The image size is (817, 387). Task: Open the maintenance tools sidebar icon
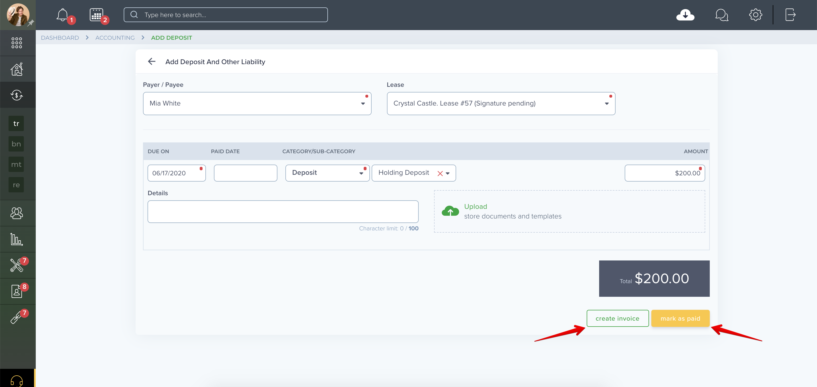16,265
